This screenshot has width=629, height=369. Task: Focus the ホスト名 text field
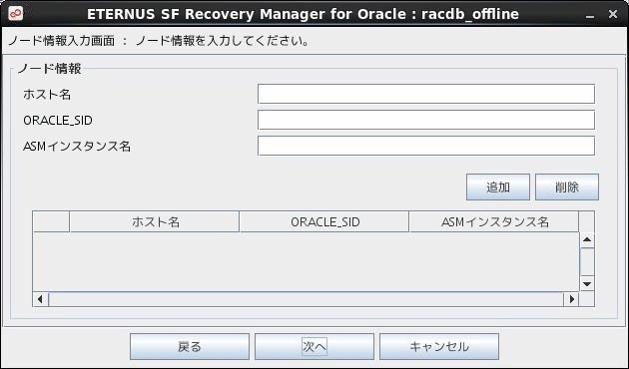pos(426,94)
